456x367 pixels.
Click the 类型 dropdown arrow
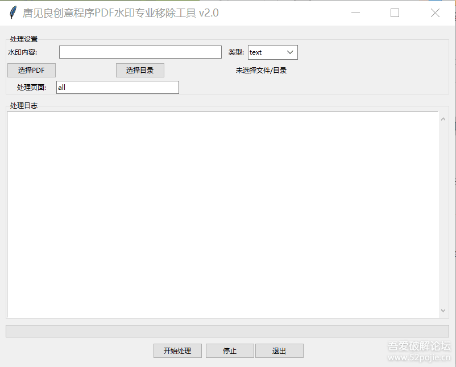pos(291,52)
